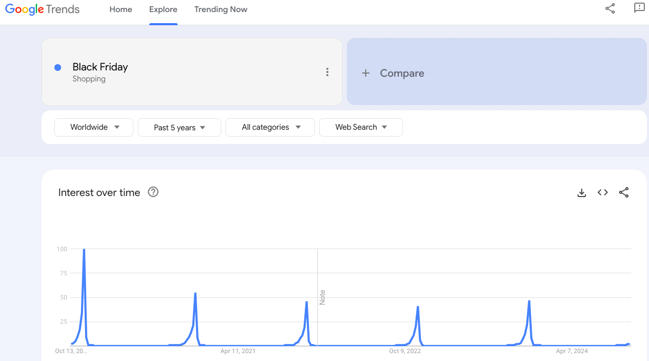Image resolution: width=649 pixels, height=361 pixels.
Task: Expand the Worldwide region dropdown
Action: click(94, 127)
